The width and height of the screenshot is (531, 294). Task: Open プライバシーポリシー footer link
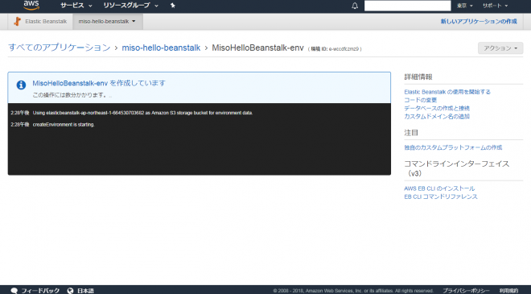tap(466, 291)
